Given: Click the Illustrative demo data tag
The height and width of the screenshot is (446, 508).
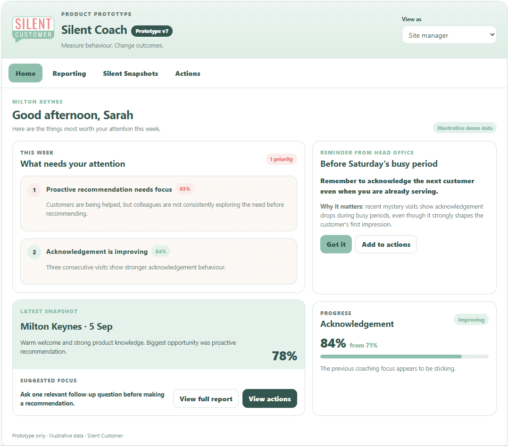Looking at the screenshot, I should point(465,128).
